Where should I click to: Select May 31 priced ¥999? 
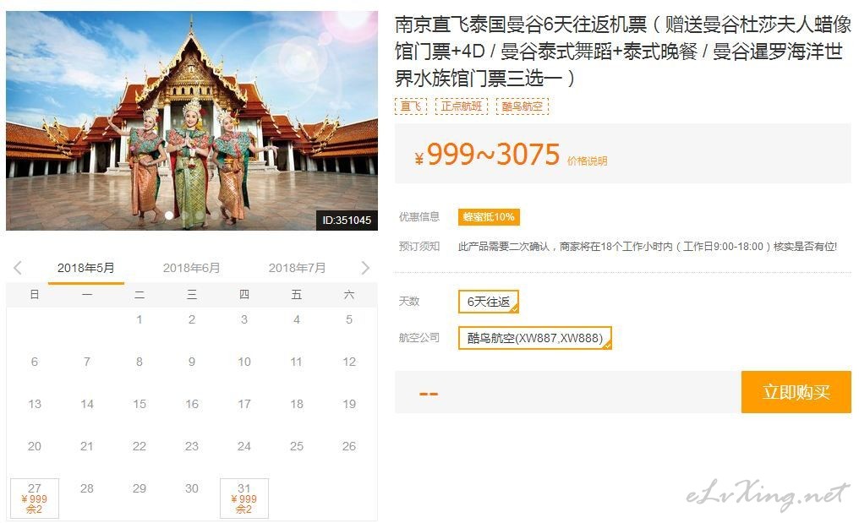(244, 498)
